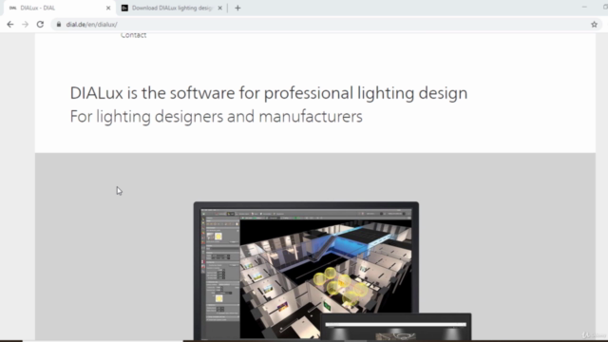Click the text 'For lighting designers and manufacturers'
Image resolution: width=608 pixels, height=342 pixels.
pyautogui.click(x=216, y=116)
